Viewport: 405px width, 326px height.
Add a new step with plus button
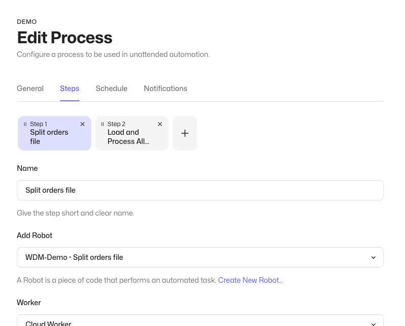185,133
